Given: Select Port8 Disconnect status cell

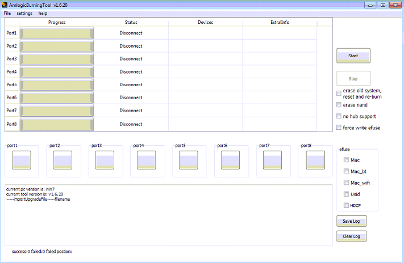Looking at the screenshot, I should point(131,124).
